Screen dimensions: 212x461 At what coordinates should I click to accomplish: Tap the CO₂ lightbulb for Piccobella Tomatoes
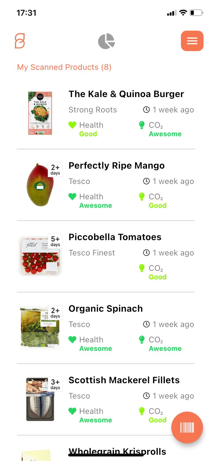142,268
